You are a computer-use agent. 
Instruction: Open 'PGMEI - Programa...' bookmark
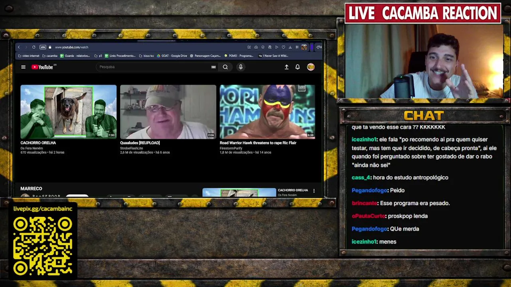(x=239, y=56)
